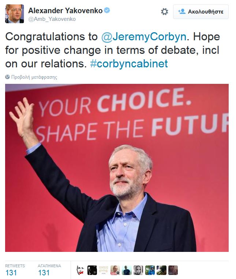236x279 pixels.
Task: Click the fifth retweeter avatar in blue shirt
Action: 127,270
